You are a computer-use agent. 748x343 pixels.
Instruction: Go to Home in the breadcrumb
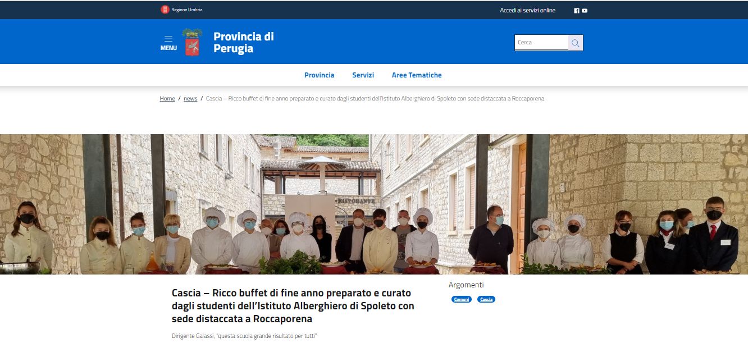167,98
